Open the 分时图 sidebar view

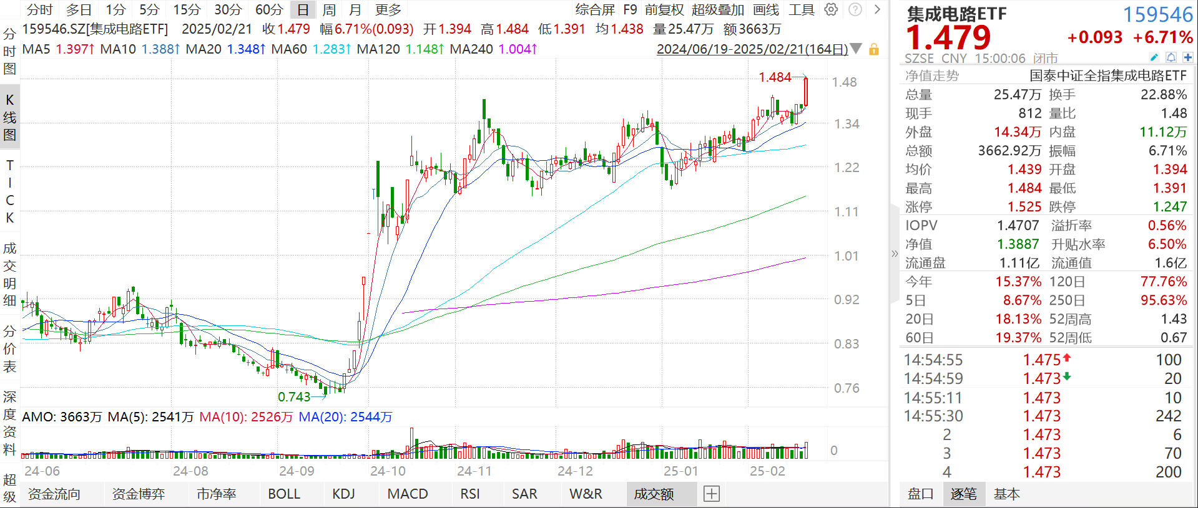point(9,51)
